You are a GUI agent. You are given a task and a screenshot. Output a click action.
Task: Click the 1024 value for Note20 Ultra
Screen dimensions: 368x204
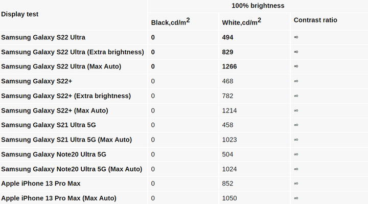(229, 169)
